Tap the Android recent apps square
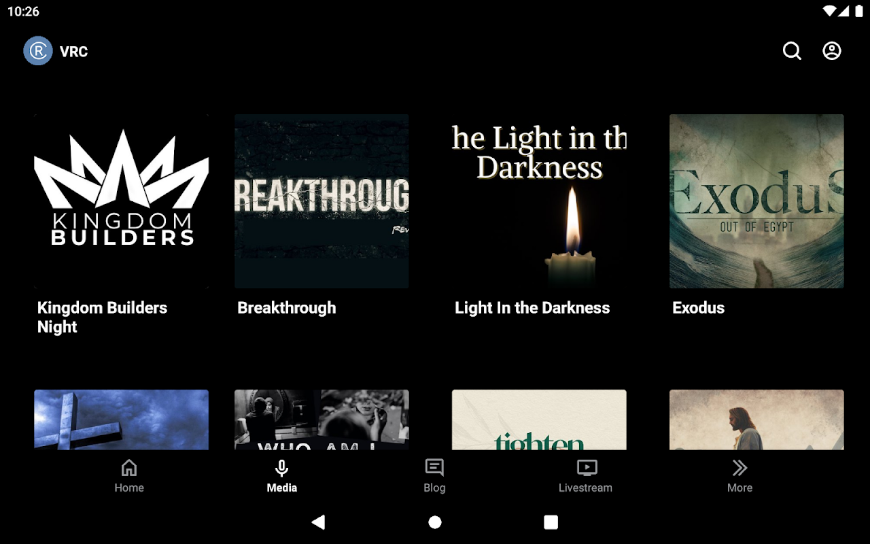Screen dimensions: 870x544 551,522
